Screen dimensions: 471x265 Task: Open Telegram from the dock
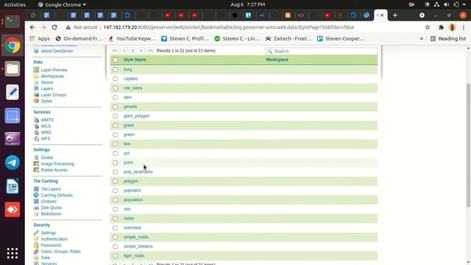[x=13, y=163]
